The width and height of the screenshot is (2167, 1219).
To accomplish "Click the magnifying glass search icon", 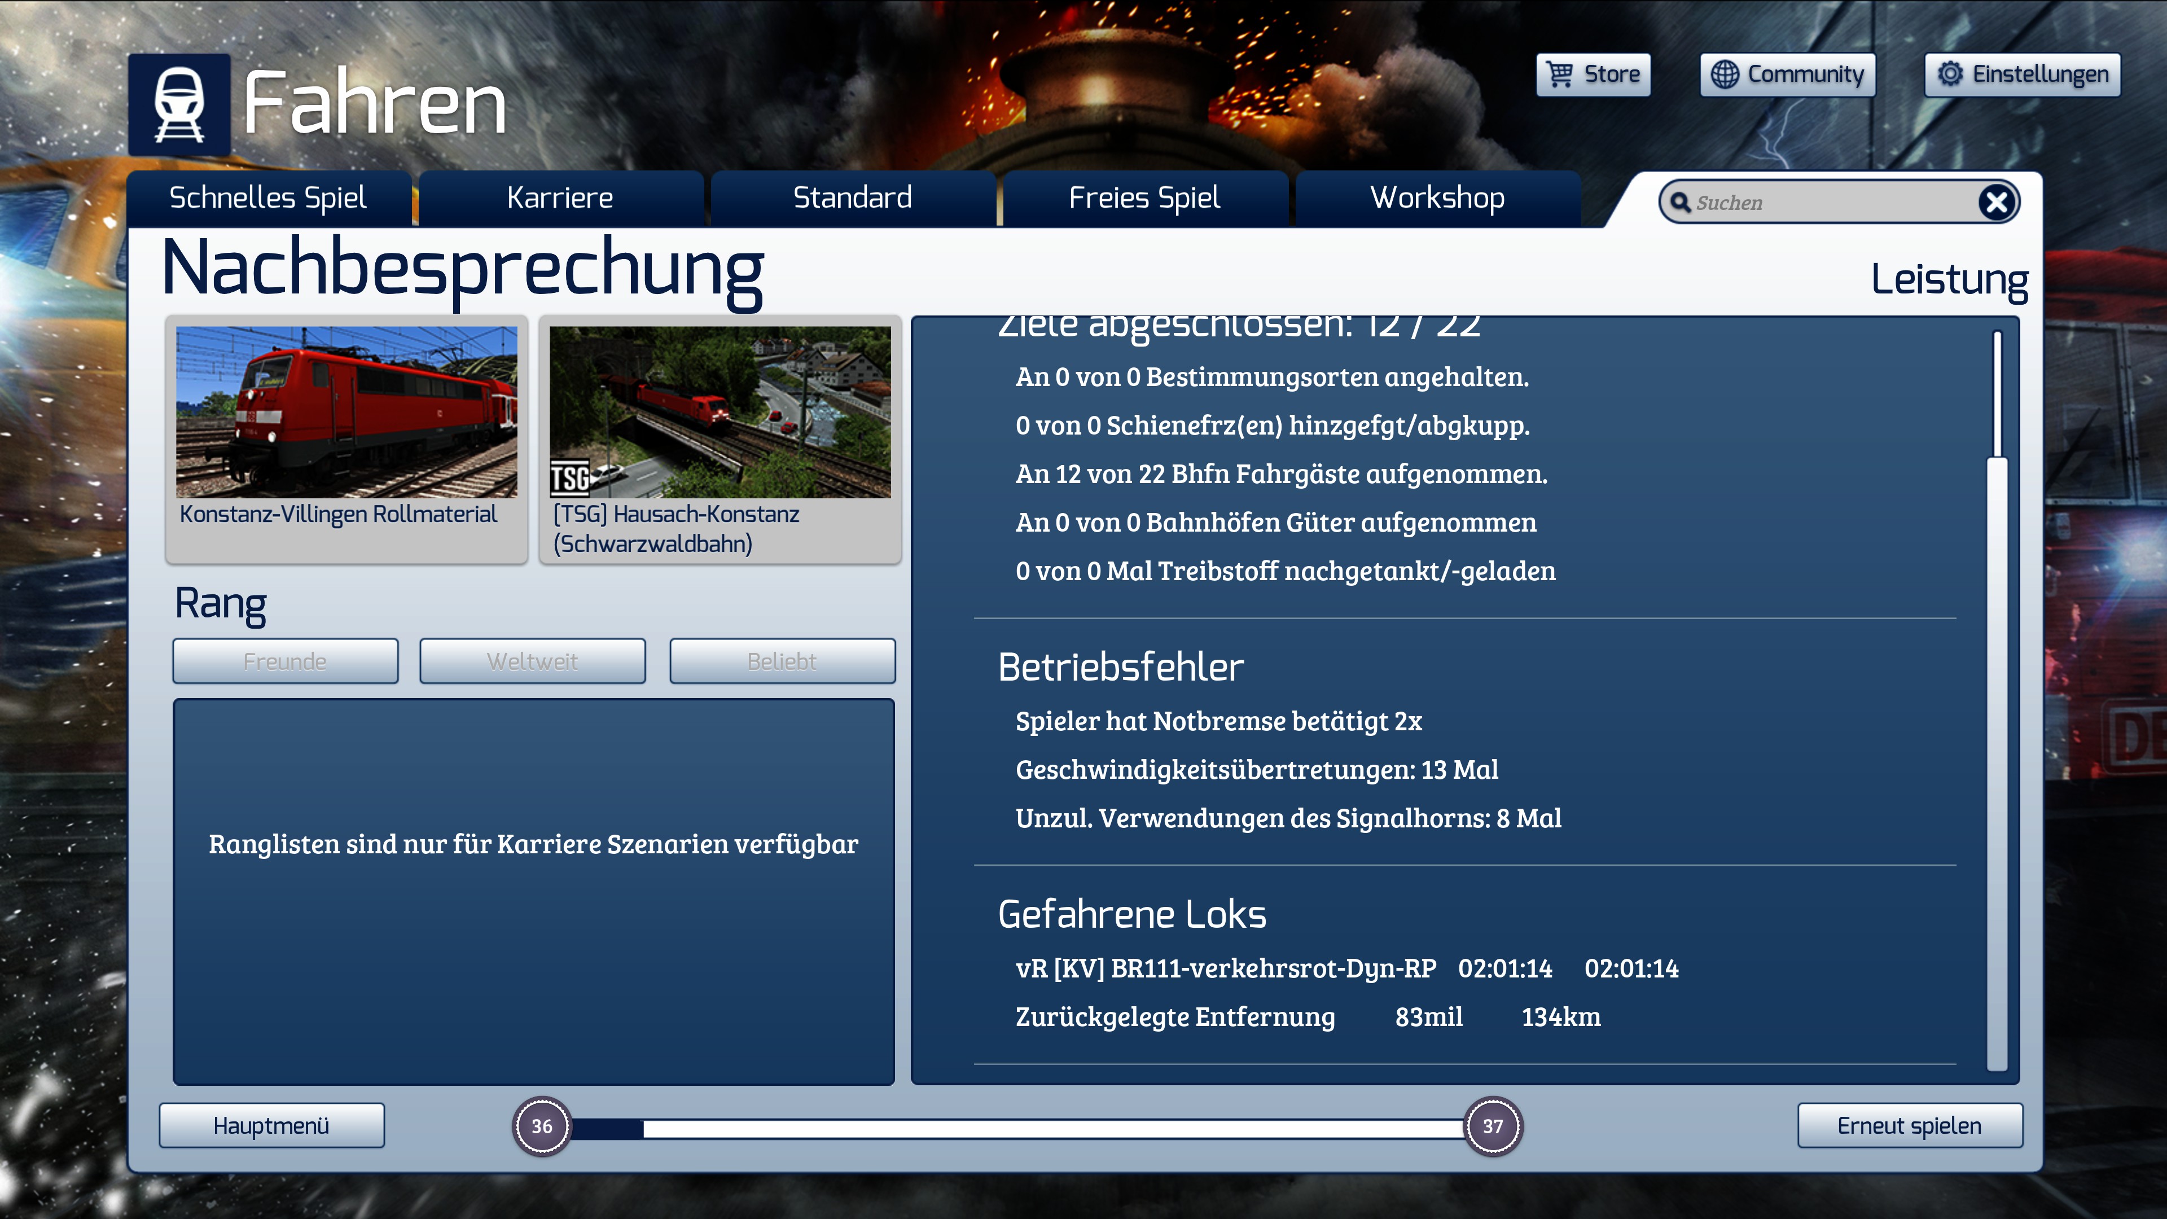I will (1680, 203).
